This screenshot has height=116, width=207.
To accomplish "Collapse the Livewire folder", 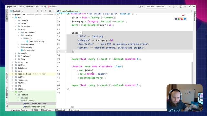I will (x=18, y=35).
